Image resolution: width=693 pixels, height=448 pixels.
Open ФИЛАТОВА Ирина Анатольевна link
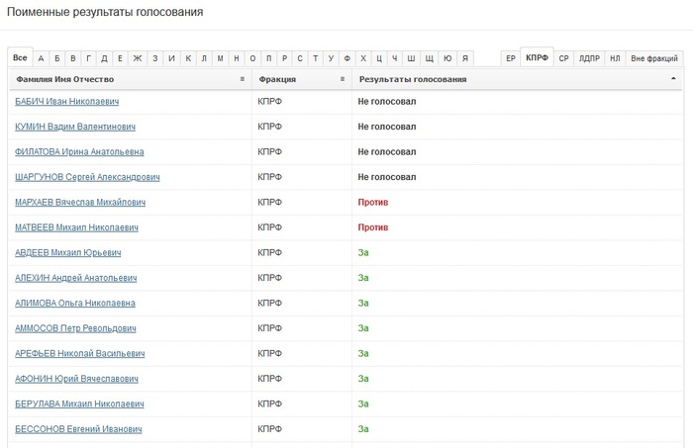click(x=79, y=152)
